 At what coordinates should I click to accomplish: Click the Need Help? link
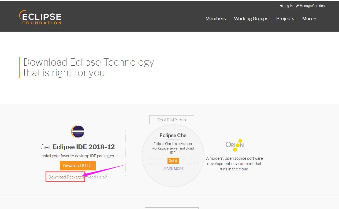tap(97, 177)
